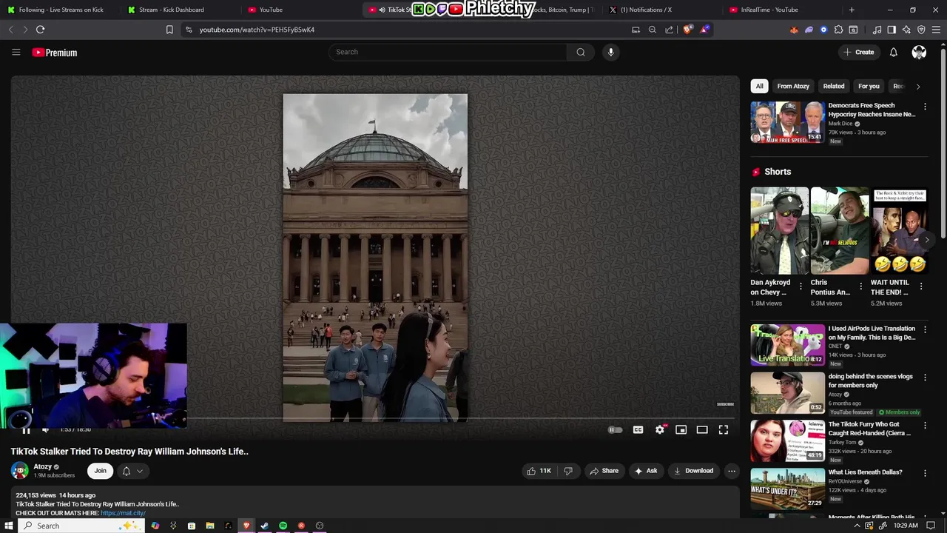This screenshot has height=533, width=947.
Task: Select the All filter chip
Action: tap(759, 86)
